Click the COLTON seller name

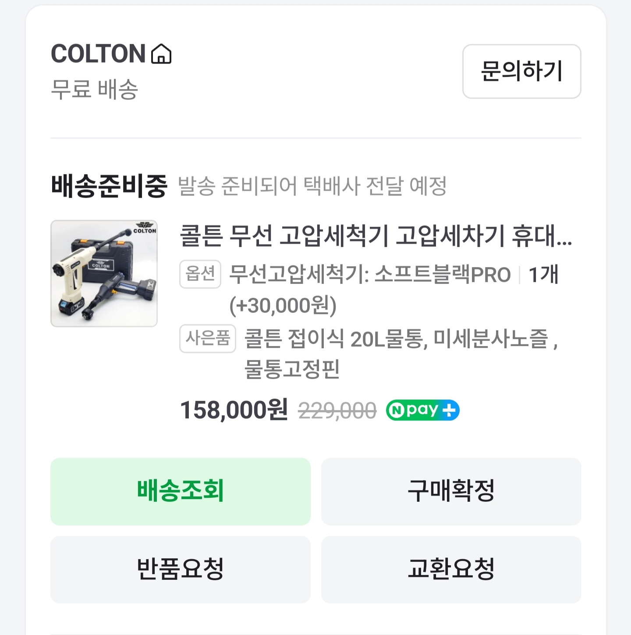(x=98, y=54)
